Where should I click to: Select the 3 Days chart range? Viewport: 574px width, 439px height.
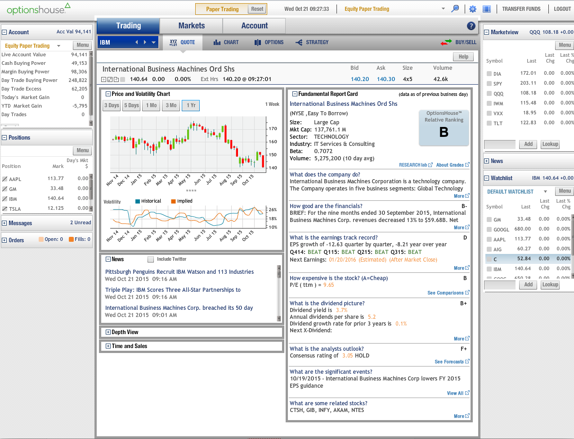(x=112, y=105)
